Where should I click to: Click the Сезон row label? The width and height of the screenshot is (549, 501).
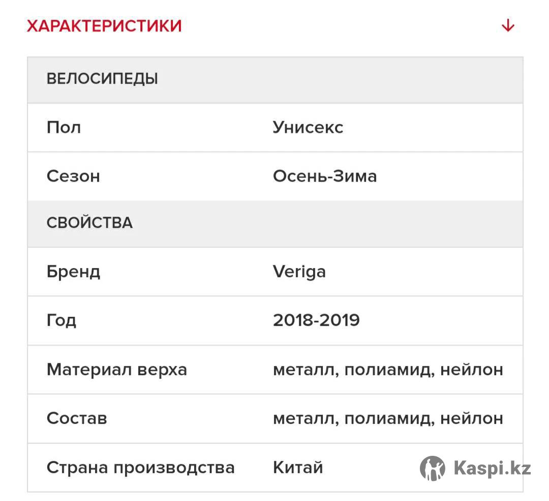coord(73,177)
